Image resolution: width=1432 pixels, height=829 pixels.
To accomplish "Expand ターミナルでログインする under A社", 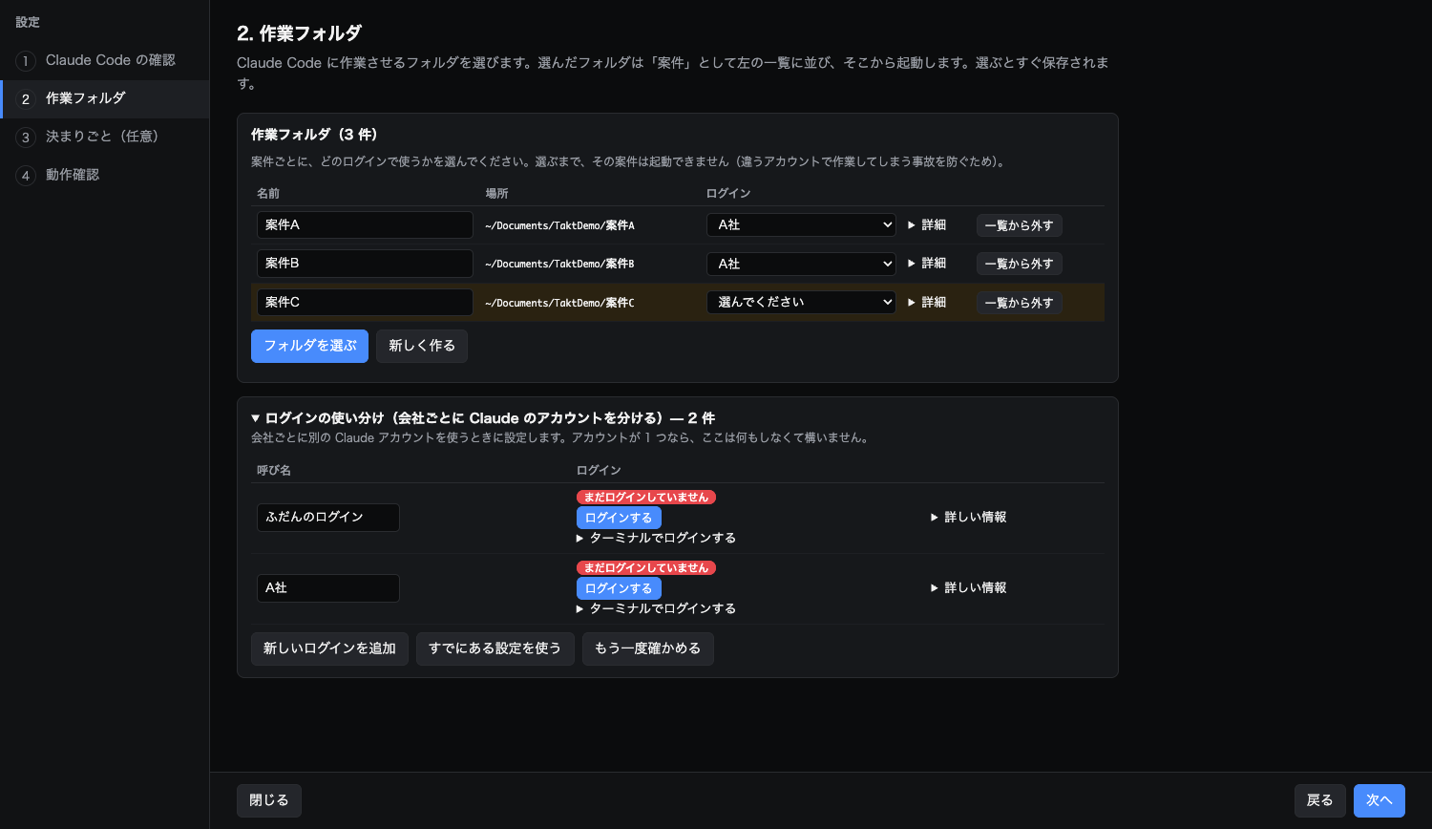I will pyautogui.click(x=657, y=608).
